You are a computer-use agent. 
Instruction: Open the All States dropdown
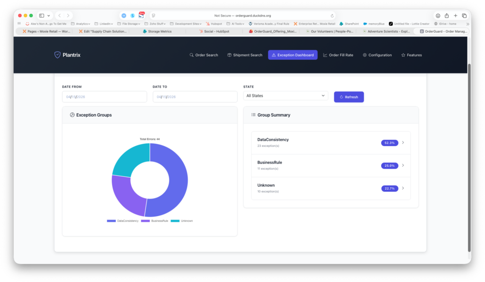(286, 96)
